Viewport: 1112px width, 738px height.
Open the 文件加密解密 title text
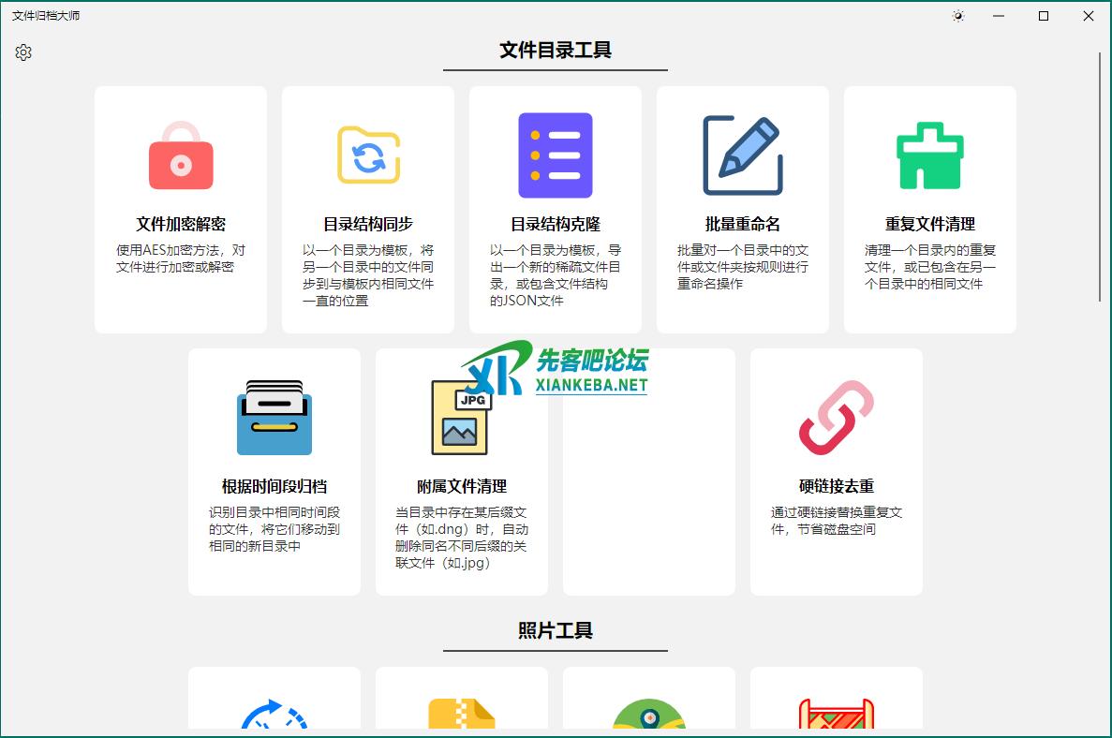[x=181, y=225]
